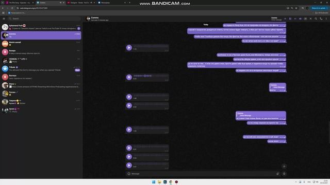Viewport: 330px width, 185px height.
Task: Seek within the topmost voice message waveform
Action: [151, 46]
